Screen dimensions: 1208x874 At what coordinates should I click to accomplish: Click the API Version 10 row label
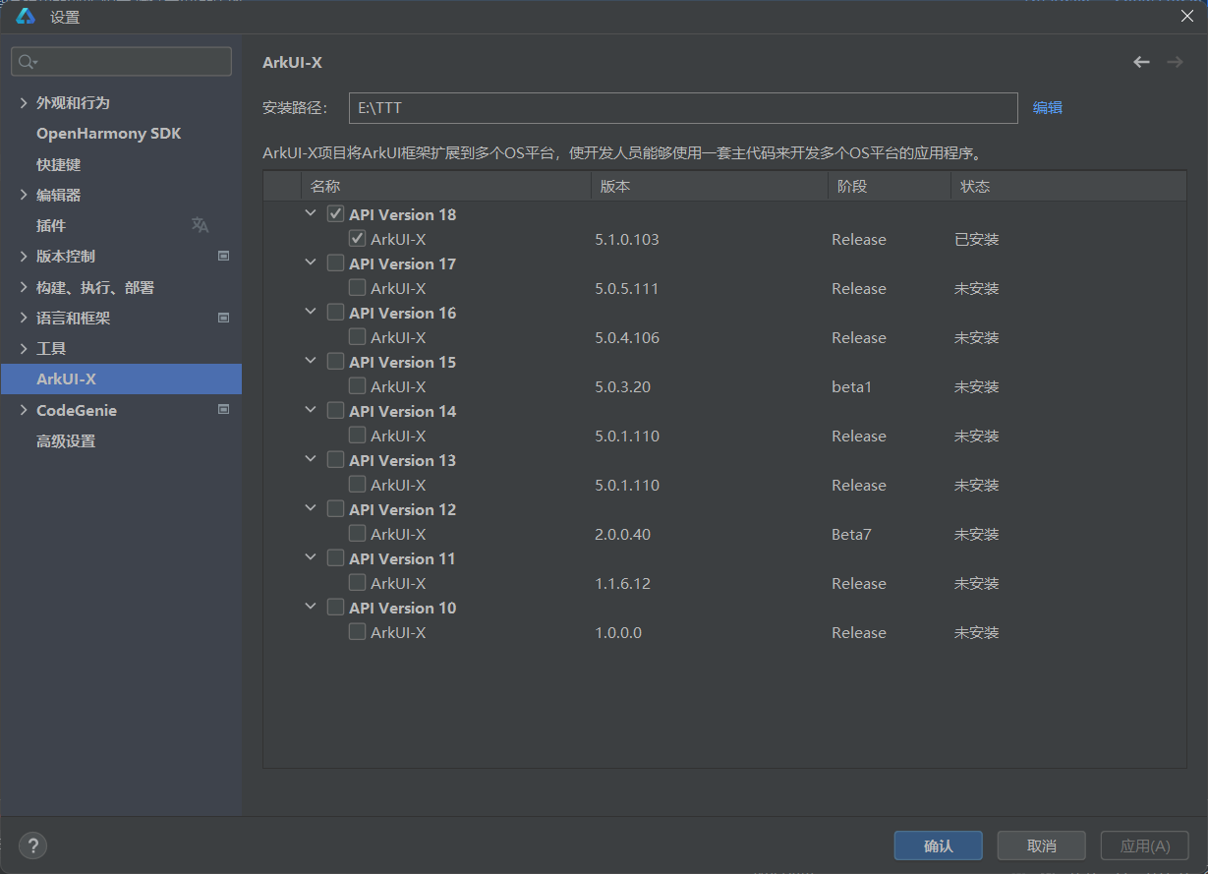[403, 608]
